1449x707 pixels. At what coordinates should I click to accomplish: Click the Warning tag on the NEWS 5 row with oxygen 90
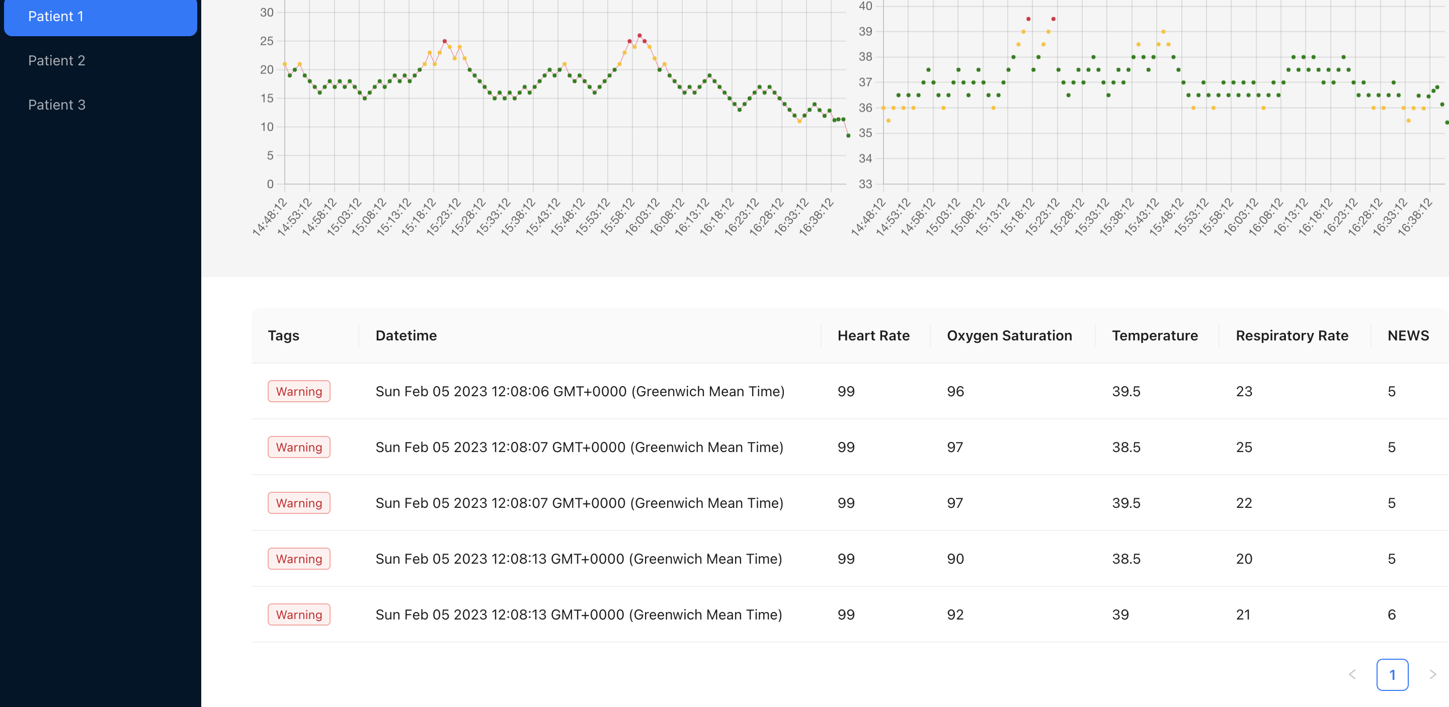click(299, 558)
